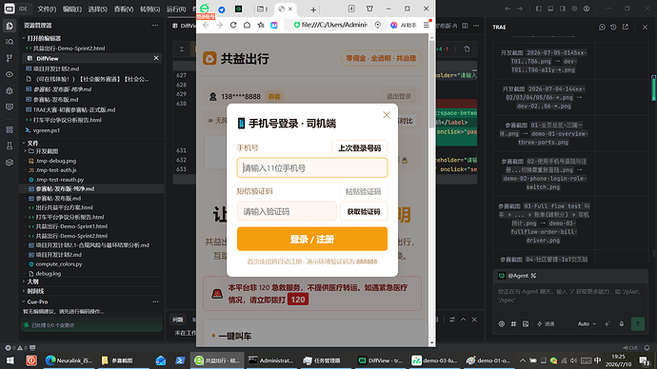Open the browser hamburger menu
This screenshot has width=657, height=369.
click(427, 25)
